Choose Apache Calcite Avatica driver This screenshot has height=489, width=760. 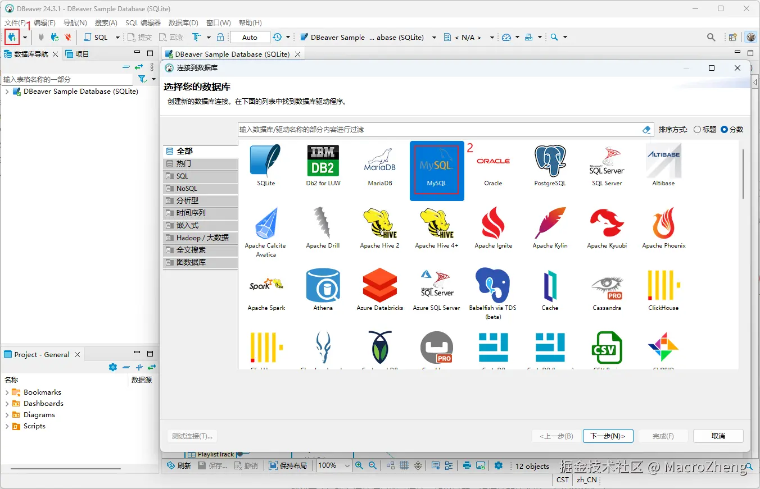tap(266, 232)
